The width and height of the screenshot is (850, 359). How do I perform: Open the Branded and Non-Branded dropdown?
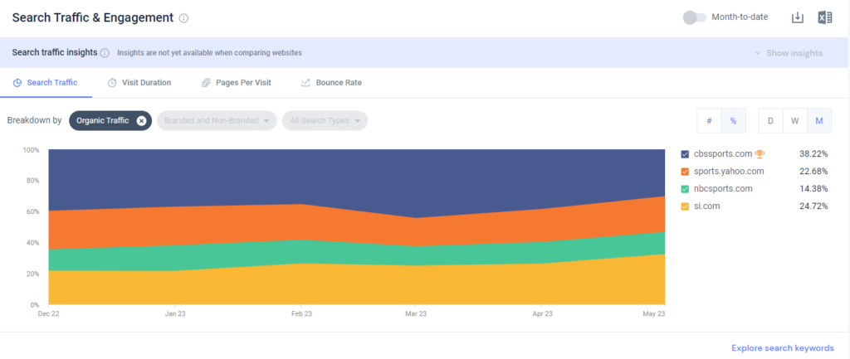218,121
